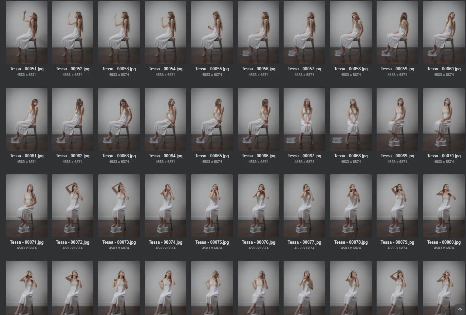Click the file name Tessa - 00060.jpg

(x=444, y=69)
